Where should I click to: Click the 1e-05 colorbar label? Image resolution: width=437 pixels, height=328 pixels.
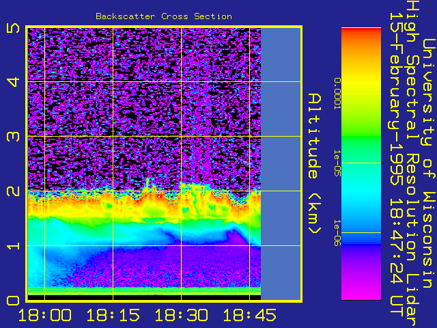[x=337, y=163]
